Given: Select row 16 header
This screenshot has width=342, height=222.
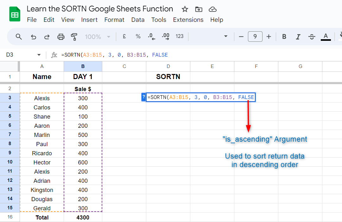Looking at the screenshot, I should pos(10,217).
